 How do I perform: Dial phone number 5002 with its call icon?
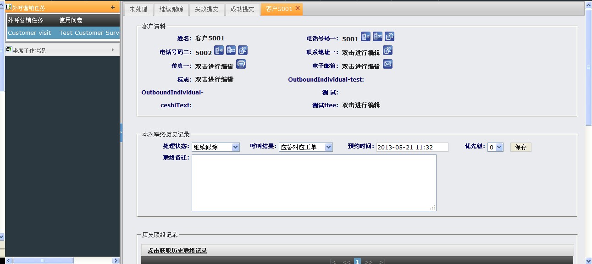pyautogui.click(x=219, y=50)
